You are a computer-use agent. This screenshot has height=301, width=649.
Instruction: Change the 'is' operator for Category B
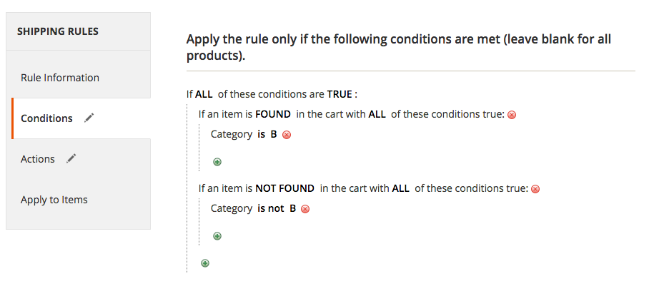(x=261, y=134)
